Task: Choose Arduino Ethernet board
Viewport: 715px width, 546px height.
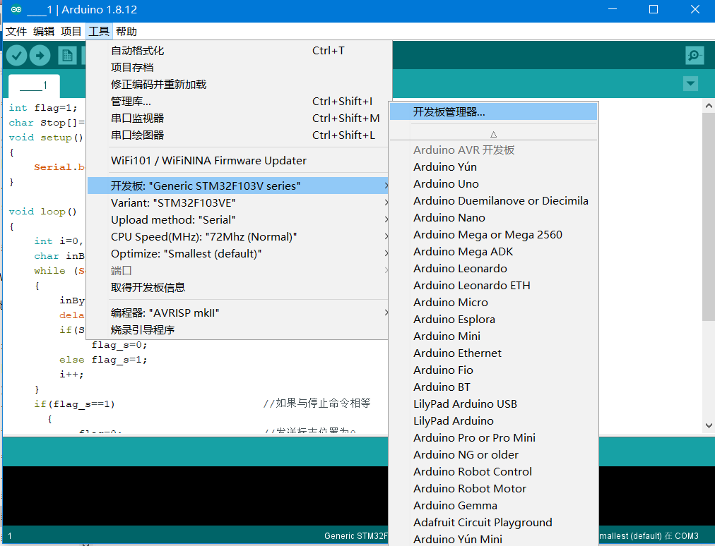Action: click(x=493, y=353)
